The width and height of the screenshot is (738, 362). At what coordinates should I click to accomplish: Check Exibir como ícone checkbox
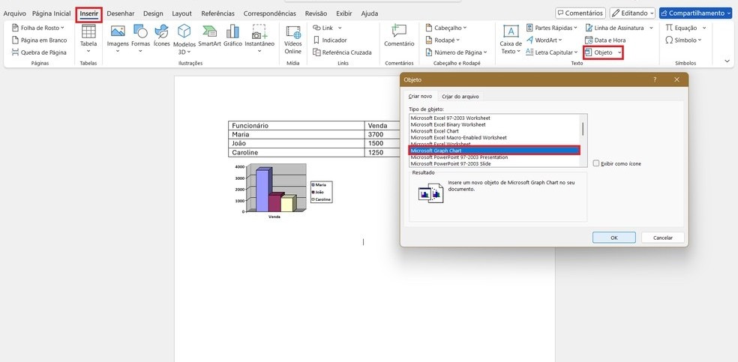tap(596, 163)
